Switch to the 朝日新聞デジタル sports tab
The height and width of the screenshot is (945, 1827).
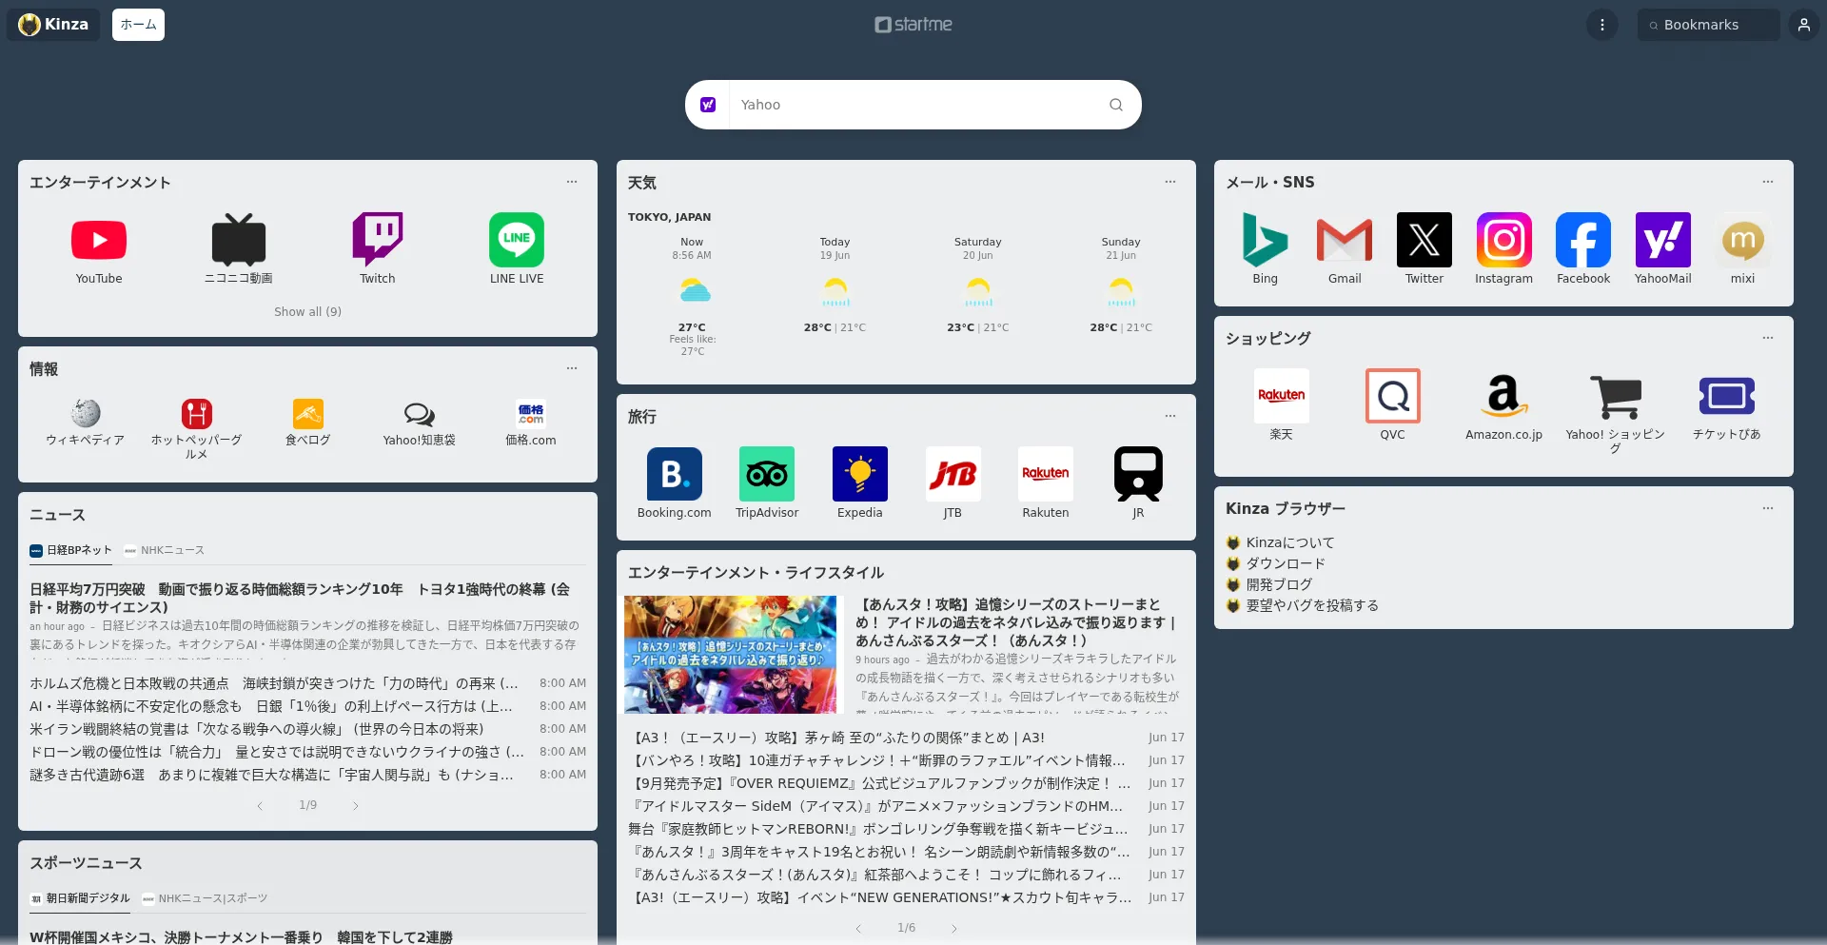[80, 898]
